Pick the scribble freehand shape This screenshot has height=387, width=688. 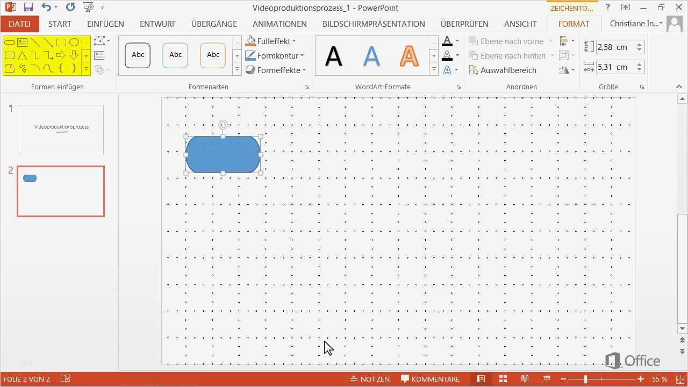pos(22,68)
